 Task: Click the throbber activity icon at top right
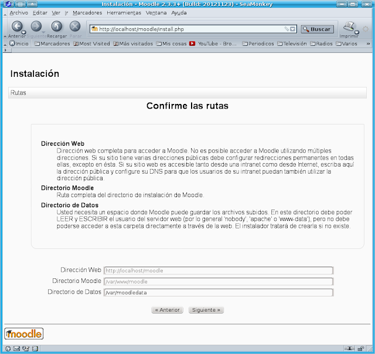[x=366, y=29]
